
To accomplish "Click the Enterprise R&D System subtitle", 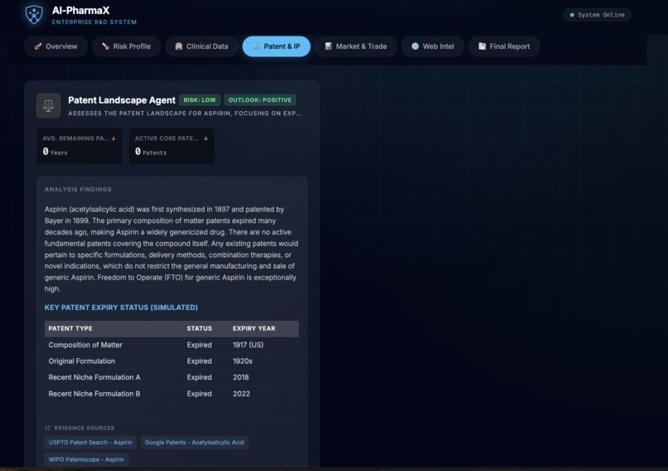I will (x=94, y=22).
